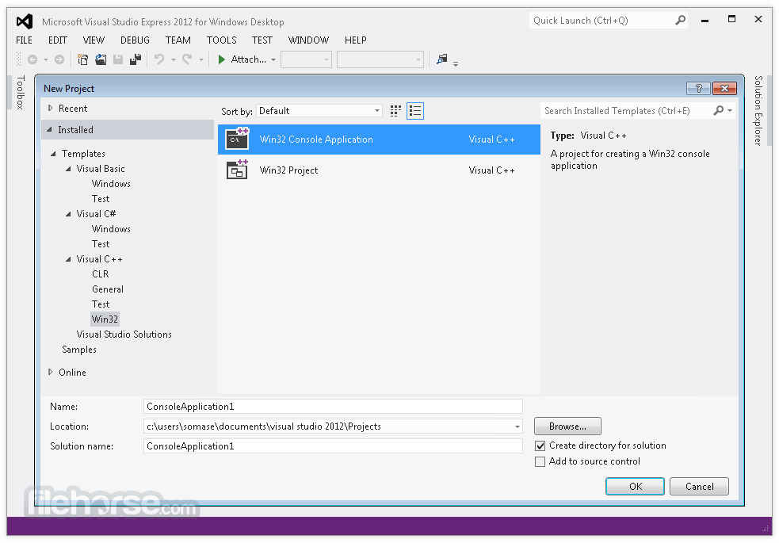The width and height of the screenshot is (779, 543).
Task: Click the Win32 Project template icon
Action: (x=237, y=170)
